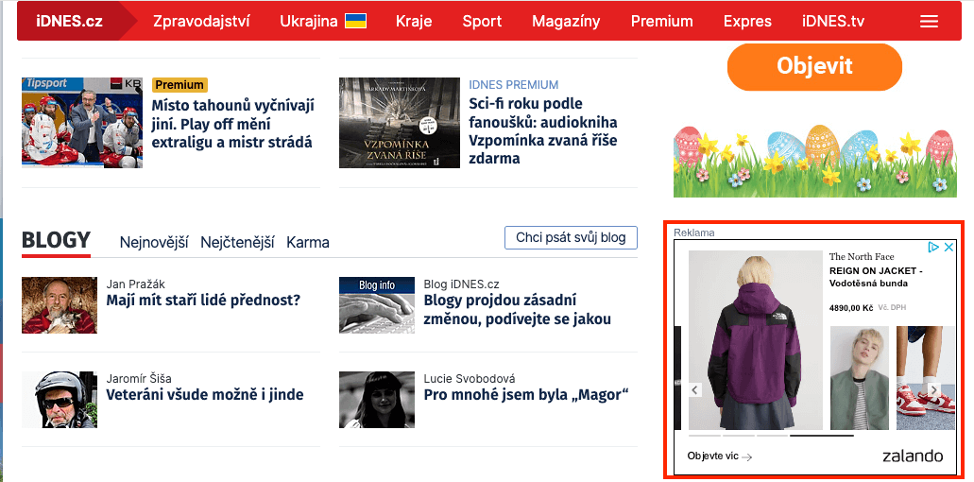This screenshot has height=482, width=974.
Task: Open iDNES.tv section
Action: (833, 21)
